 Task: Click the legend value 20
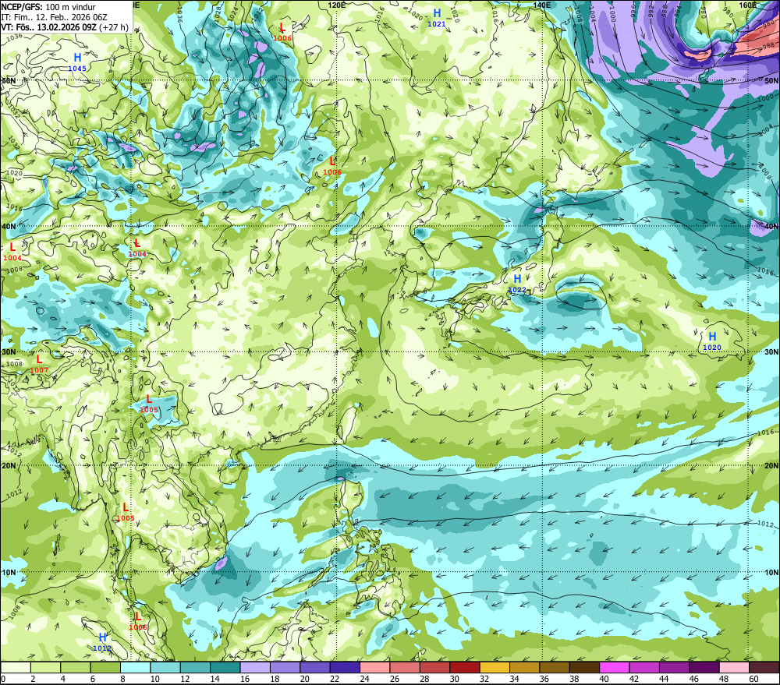point(305,679)
